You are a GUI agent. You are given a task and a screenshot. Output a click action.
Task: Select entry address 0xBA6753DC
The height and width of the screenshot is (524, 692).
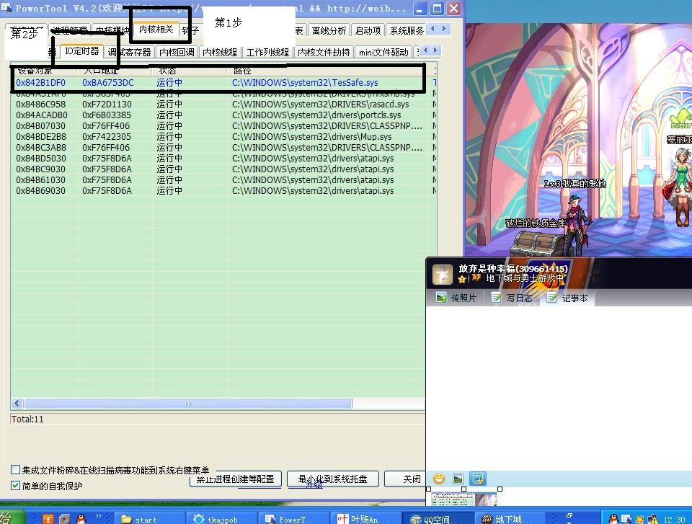107,83
